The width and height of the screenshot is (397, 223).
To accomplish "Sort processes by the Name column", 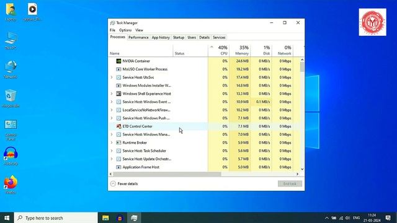I will (x=141, y=50).
